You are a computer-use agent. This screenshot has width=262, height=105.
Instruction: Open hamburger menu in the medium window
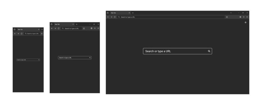coord(98,28)
